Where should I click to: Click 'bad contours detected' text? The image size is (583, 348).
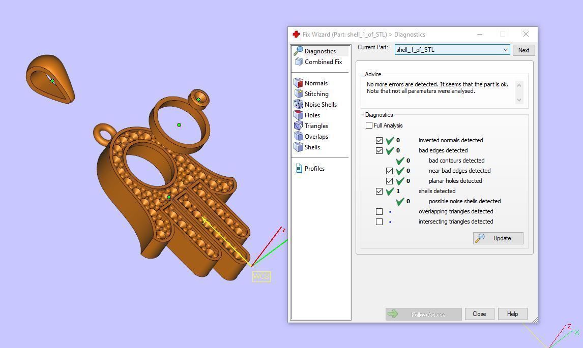[x=457, y=161]
